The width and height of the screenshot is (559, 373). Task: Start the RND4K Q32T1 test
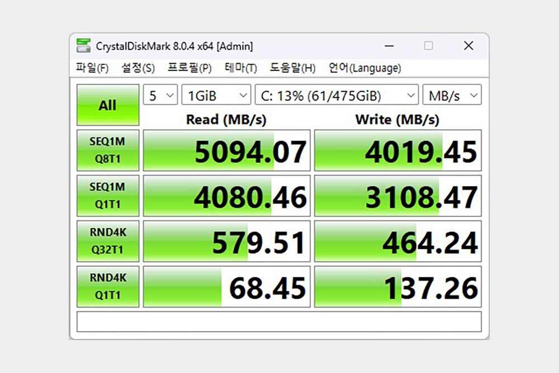[x=108, y=240]
